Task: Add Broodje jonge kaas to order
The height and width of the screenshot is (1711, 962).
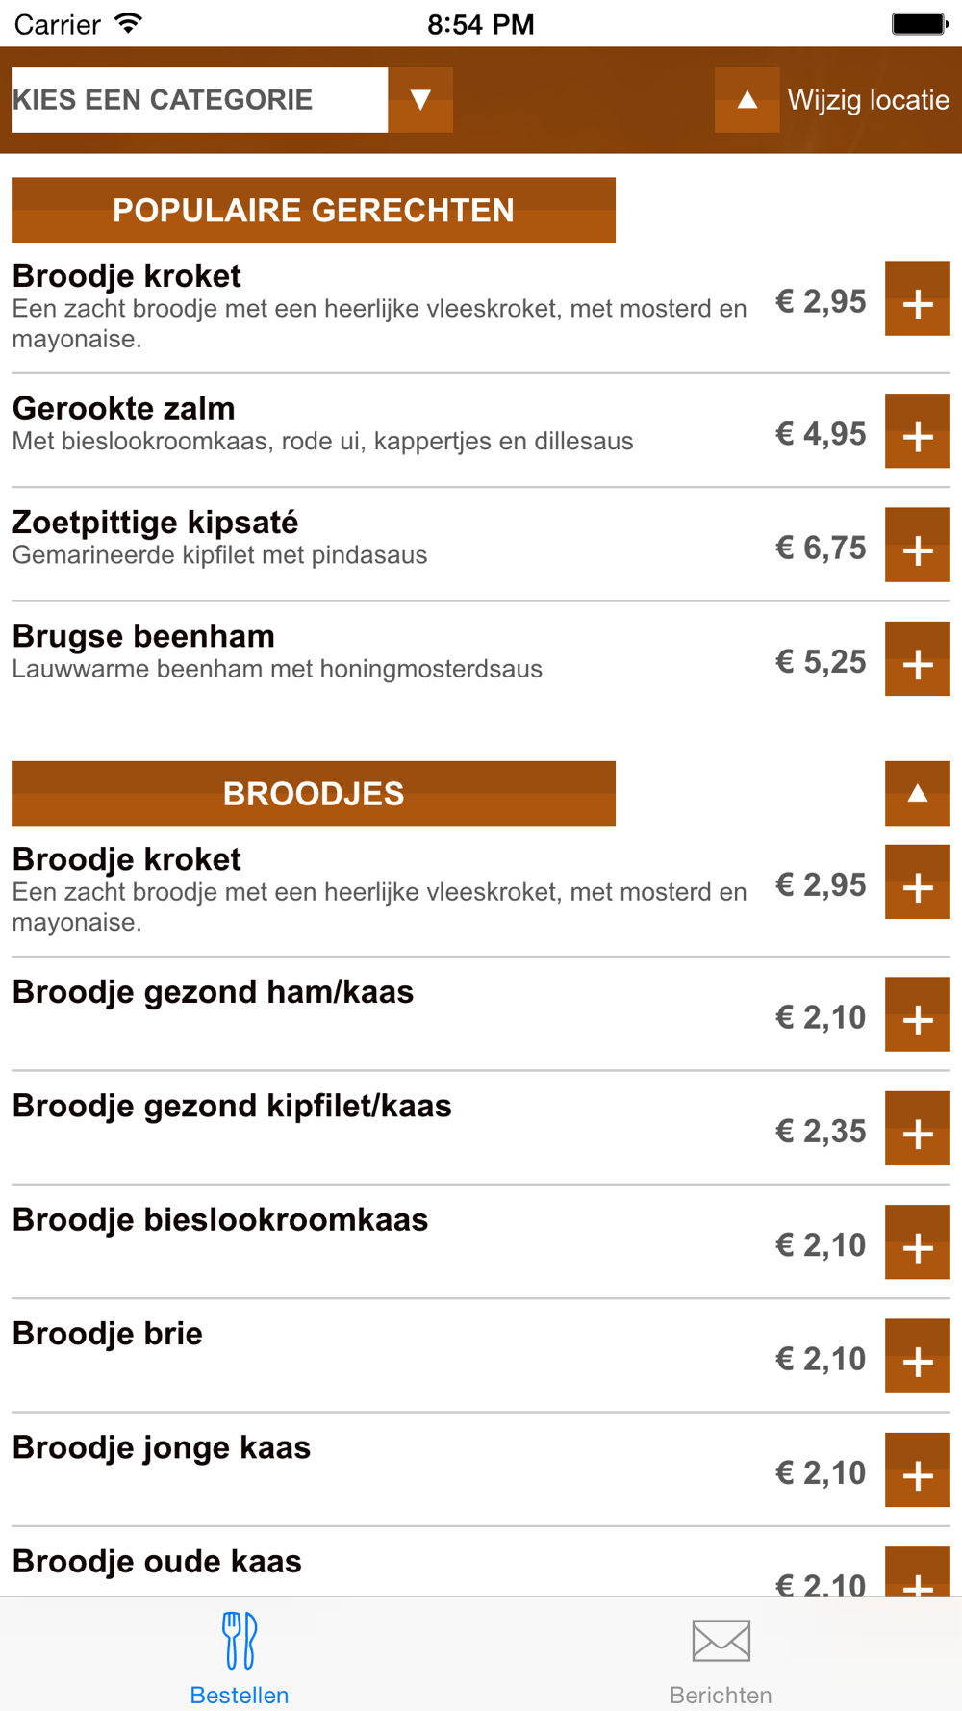Action: click(x=918, y=1468)
